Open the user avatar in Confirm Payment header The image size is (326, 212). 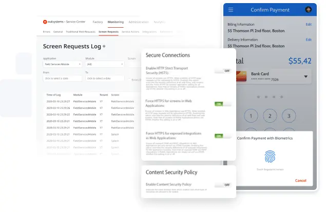308,10
